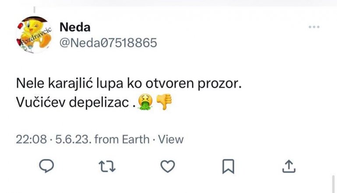Open the profile via display name Neda

click(74, 27)
